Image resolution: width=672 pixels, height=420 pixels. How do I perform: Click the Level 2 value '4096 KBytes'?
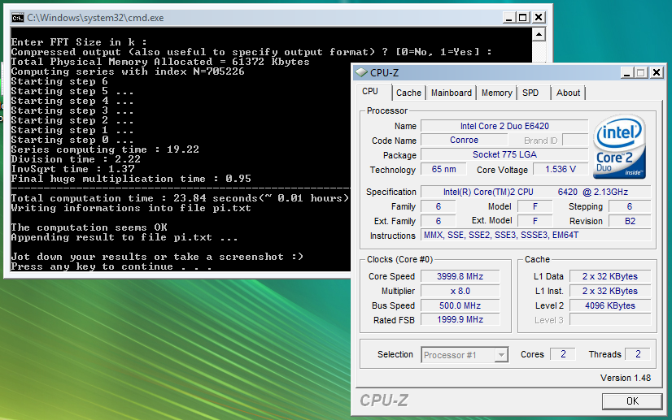(610, 305)
